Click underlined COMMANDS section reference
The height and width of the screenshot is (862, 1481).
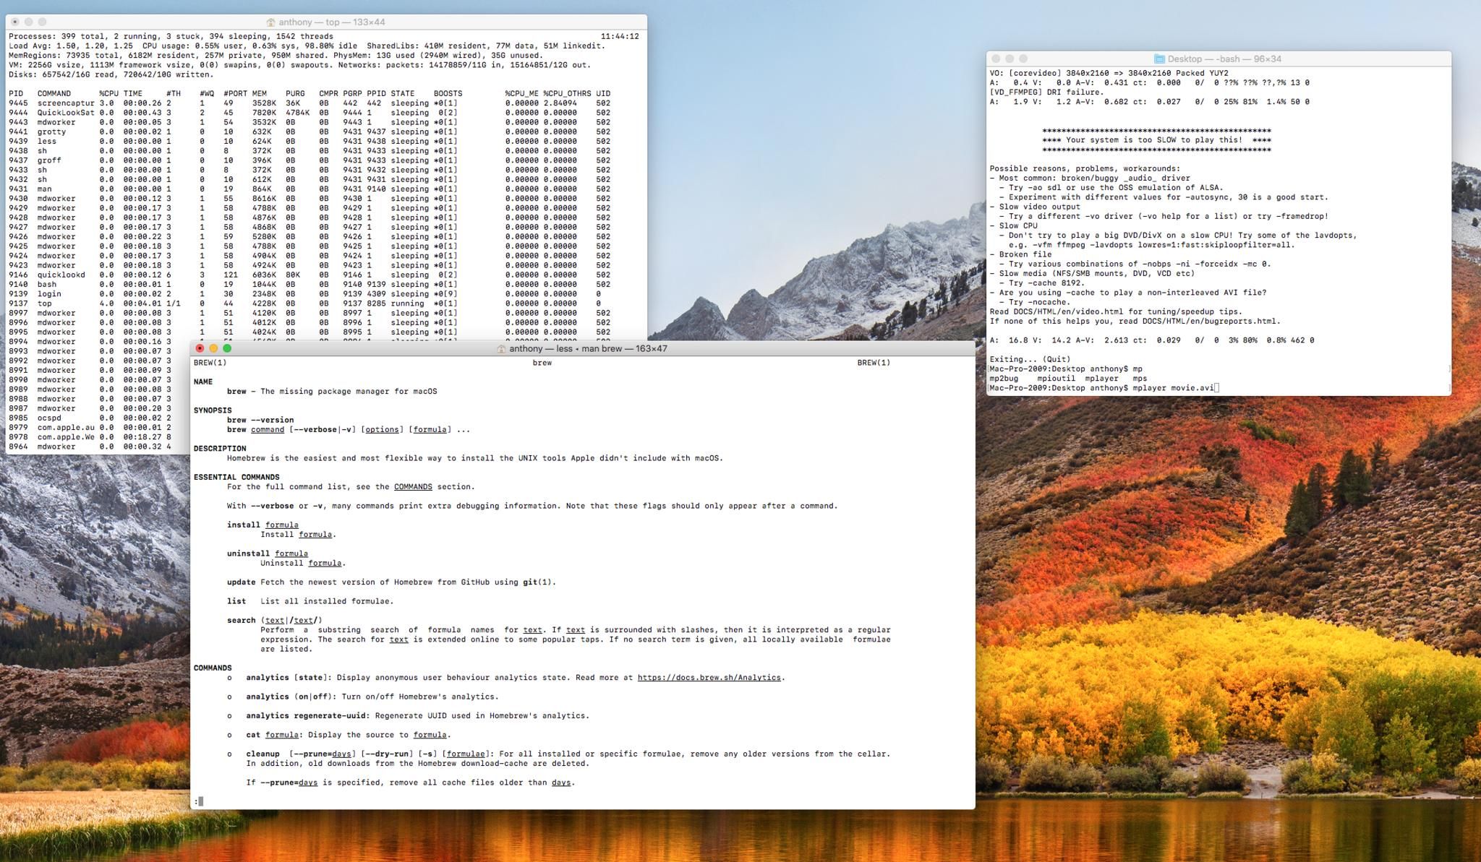[413, 487]
